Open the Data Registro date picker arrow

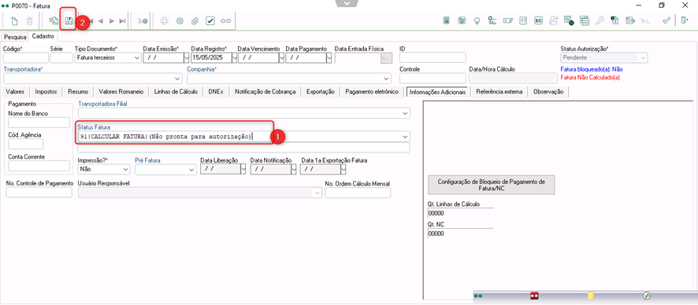[234, 58]
